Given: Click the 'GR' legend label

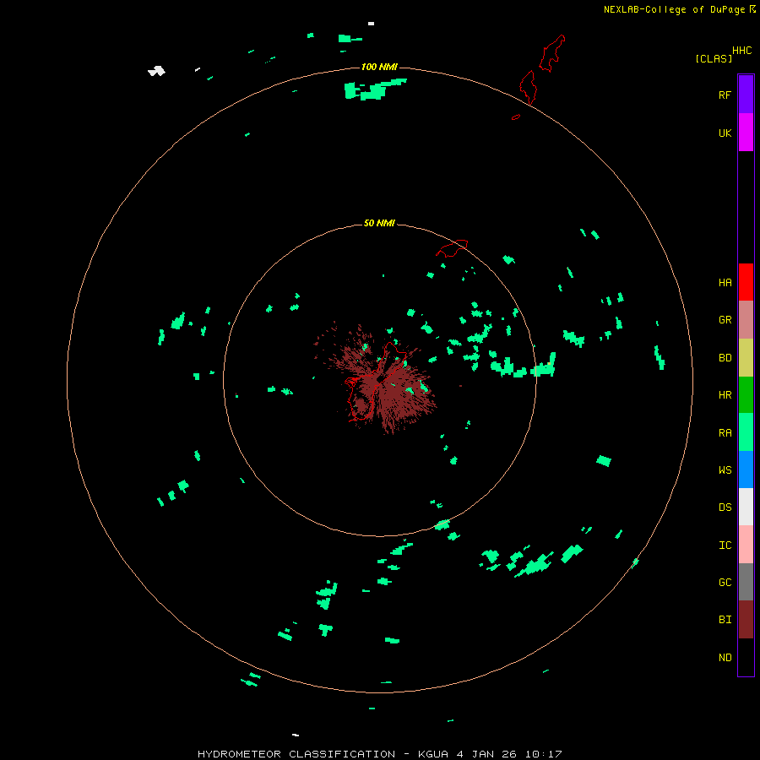Looking at the screenshot, I should (725, 320).
